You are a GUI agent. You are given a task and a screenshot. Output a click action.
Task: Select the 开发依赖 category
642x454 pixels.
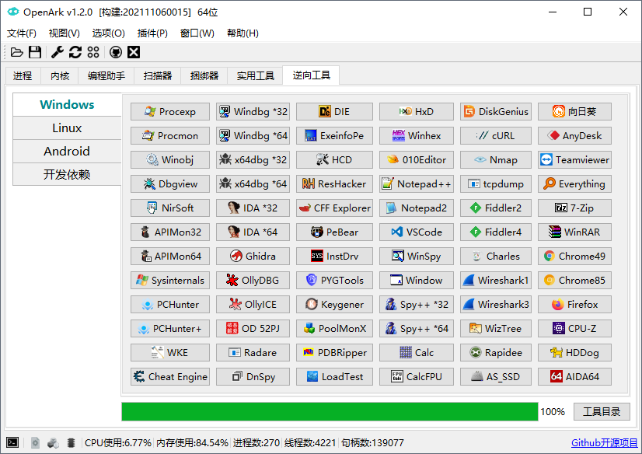pyautogui.click(x=67, y=175)
